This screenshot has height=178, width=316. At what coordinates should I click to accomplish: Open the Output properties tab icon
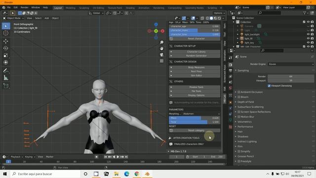pyautogui.click(x=231, y=70)
